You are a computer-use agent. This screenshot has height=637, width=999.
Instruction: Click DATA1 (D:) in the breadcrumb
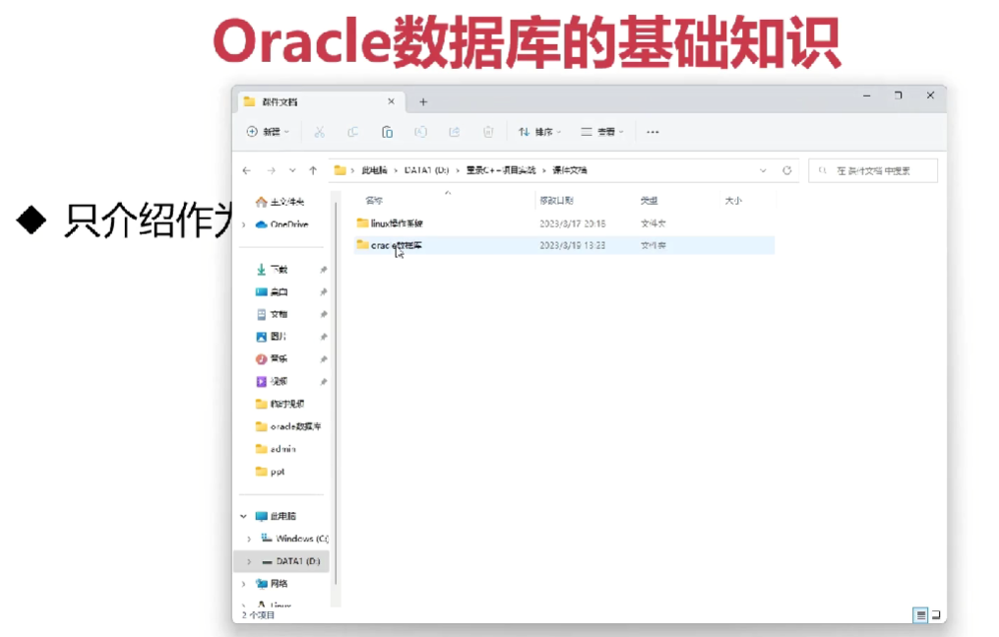(426, 170)
